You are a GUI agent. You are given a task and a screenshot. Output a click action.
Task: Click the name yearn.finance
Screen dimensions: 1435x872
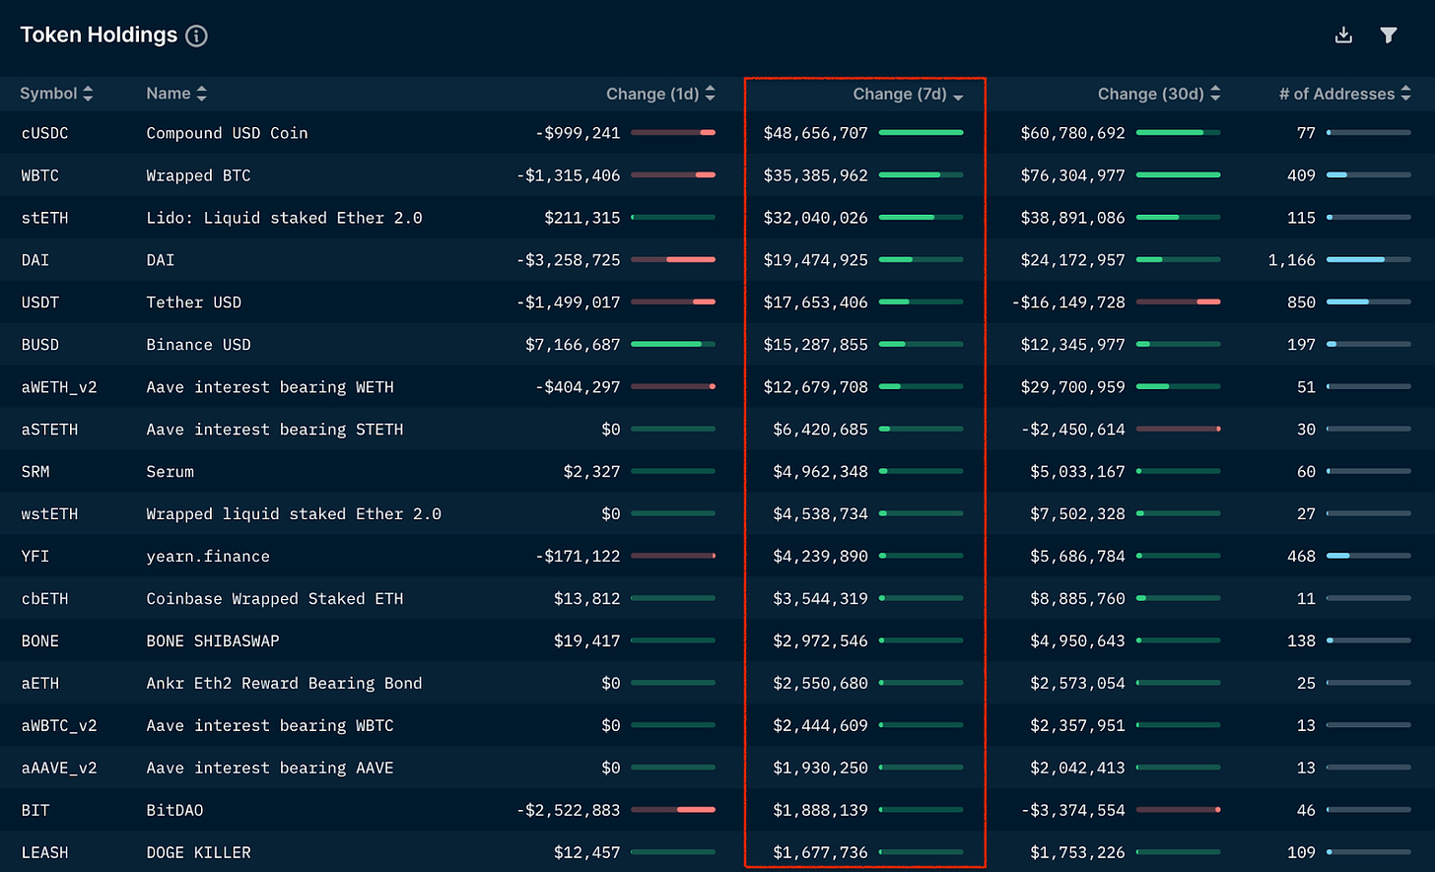coord(208,557)
